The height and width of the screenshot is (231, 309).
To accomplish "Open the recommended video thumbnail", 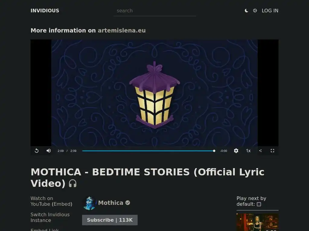I will click(257, 222).
